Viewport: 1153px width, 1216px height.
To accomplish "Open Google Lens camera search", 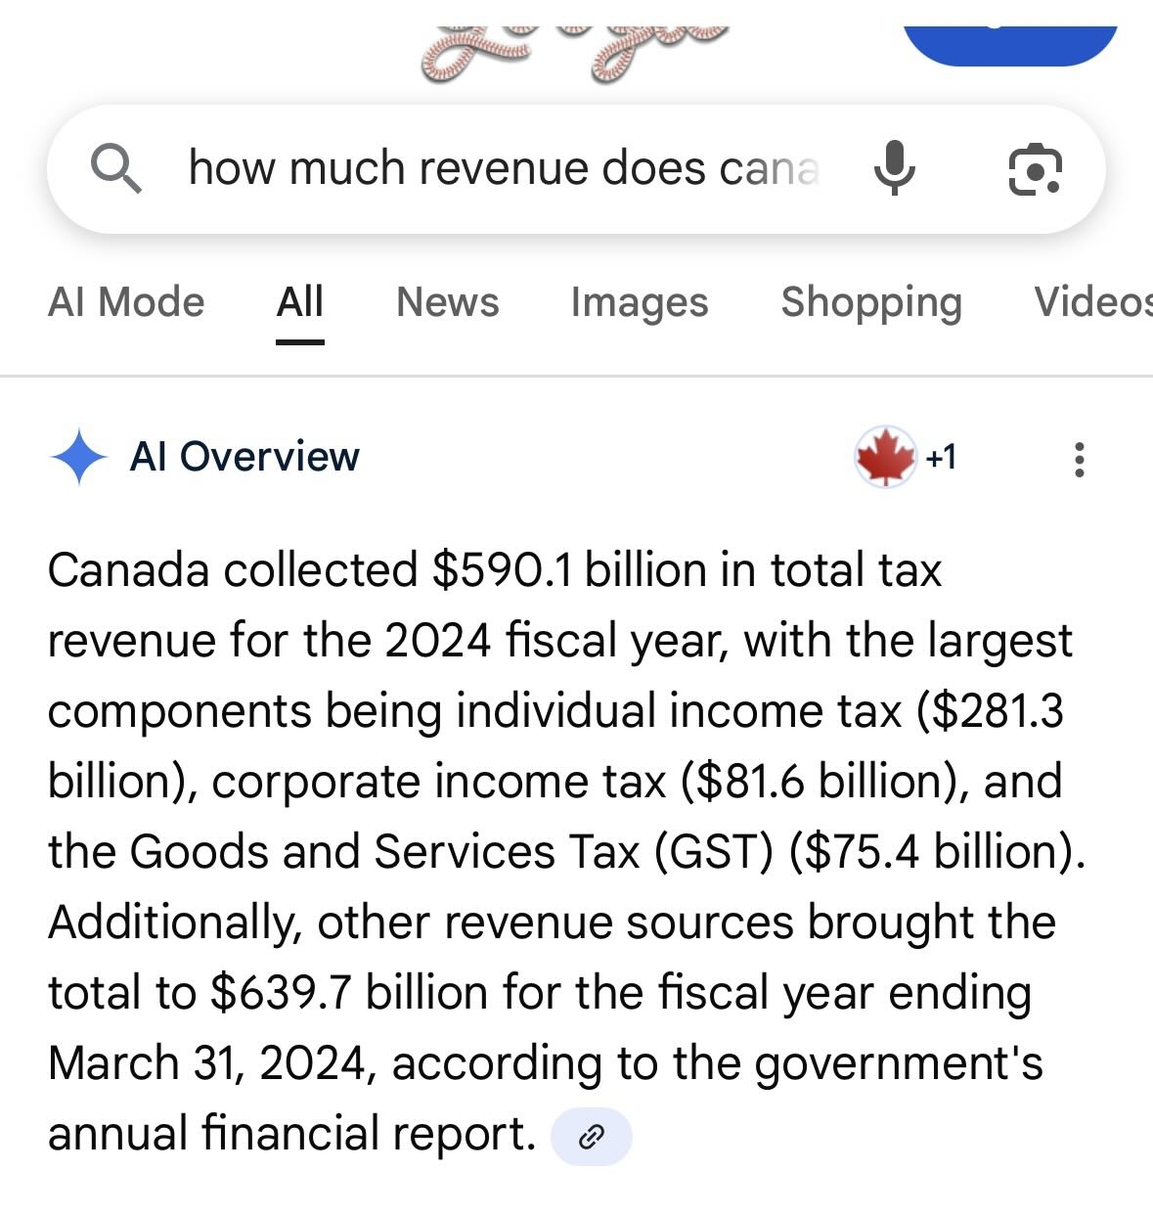I will pyautogui.click(x=1035, y=168).
